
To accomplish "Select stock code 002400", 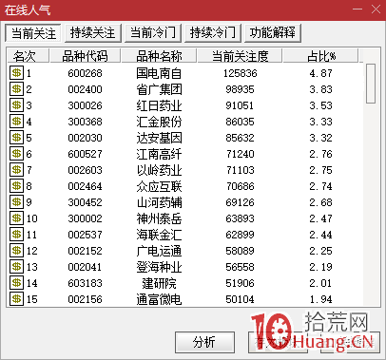I will [85, 89].
